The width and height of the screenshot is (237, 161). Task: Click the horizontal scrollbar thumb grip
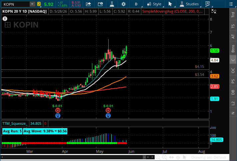144,157
